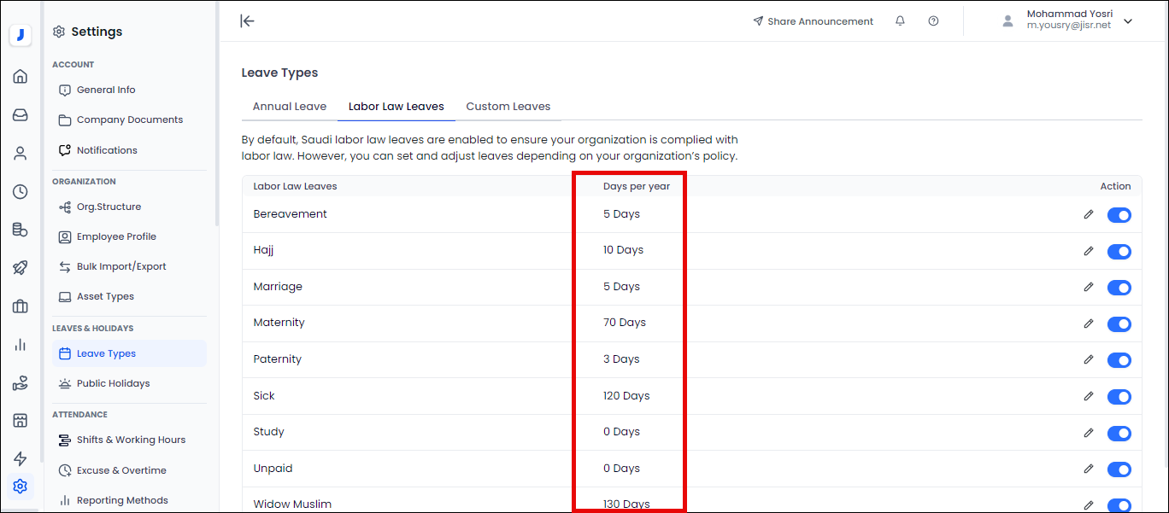Click the notification bell icon

pyautogui.click(x=900, y=21)
